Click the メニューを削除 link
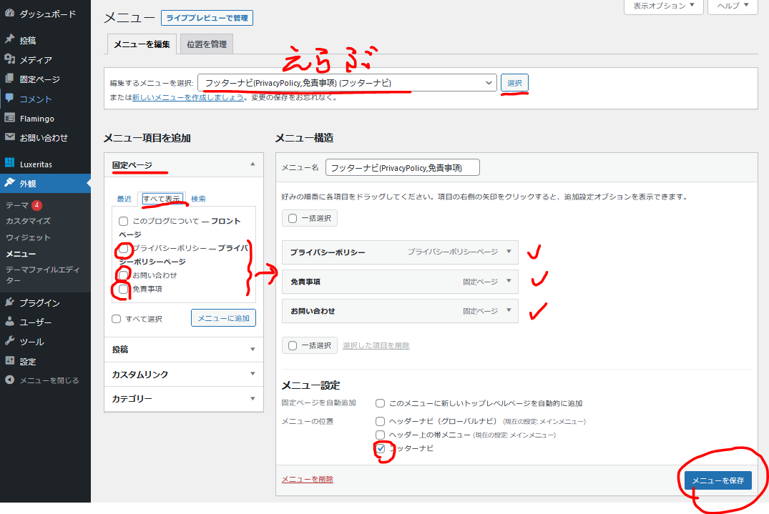The width and height of the screenshot is (769, 514). (307, 479)
